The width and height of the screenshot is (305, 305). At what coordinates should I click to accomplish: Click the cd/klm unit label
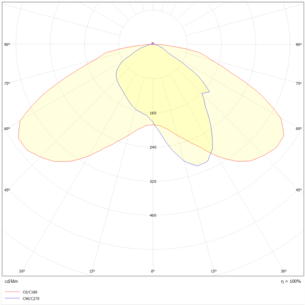tap(11, 281)
